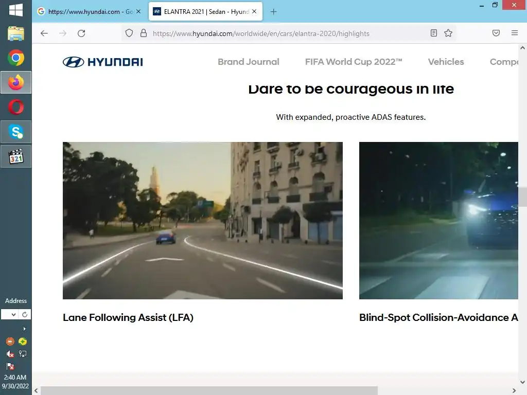Open the taskbar clock and date
527x395 pixels.
pyautogui.click(x=15, y=382)
